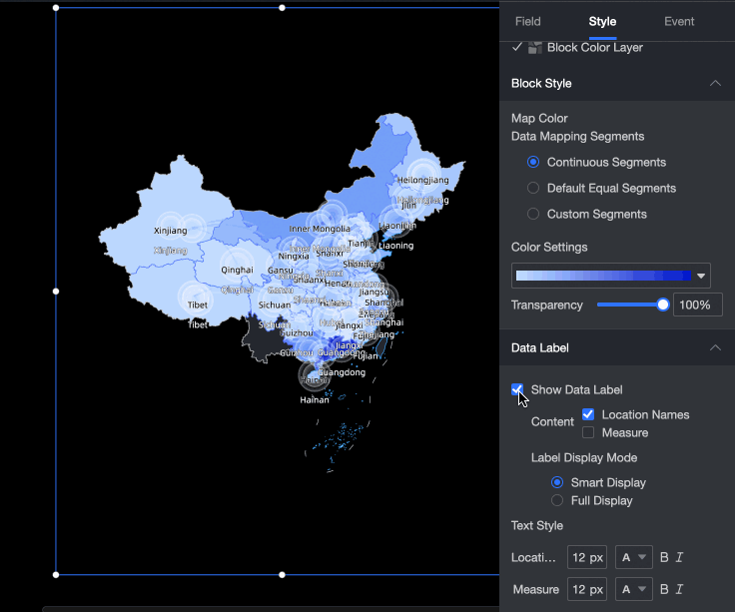Screen dimensions: 735x612
Task: Click the blue gradient color bar
Action: [x=603, y=276]
